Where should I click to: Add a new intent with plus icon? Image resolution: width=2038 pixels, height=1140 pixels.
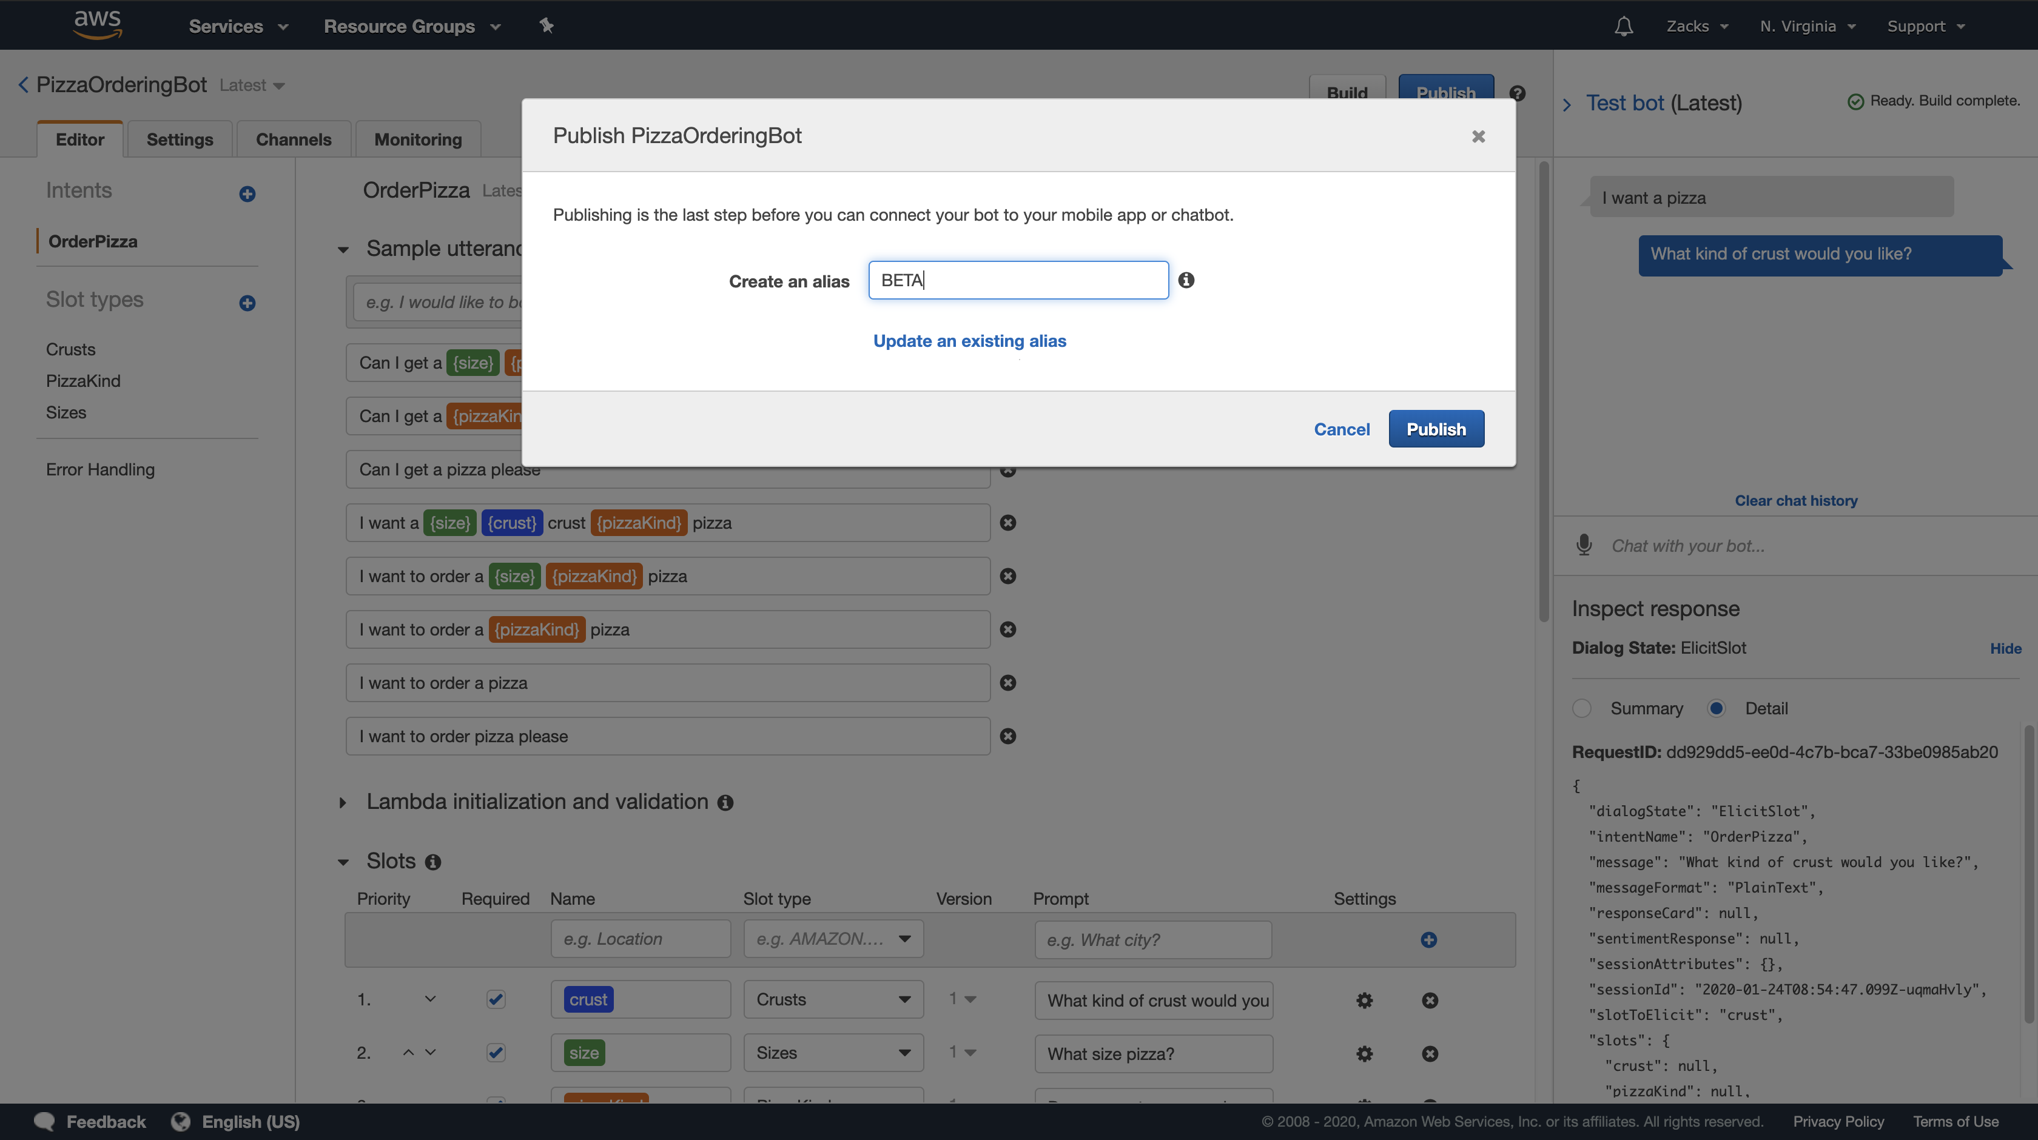click(247, 194)
